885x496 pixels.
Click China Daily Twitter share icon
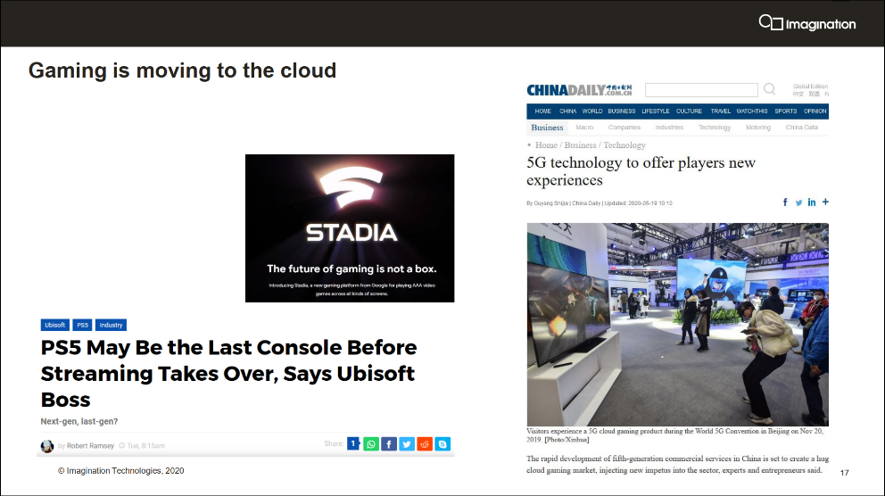(x=798, y=203)
